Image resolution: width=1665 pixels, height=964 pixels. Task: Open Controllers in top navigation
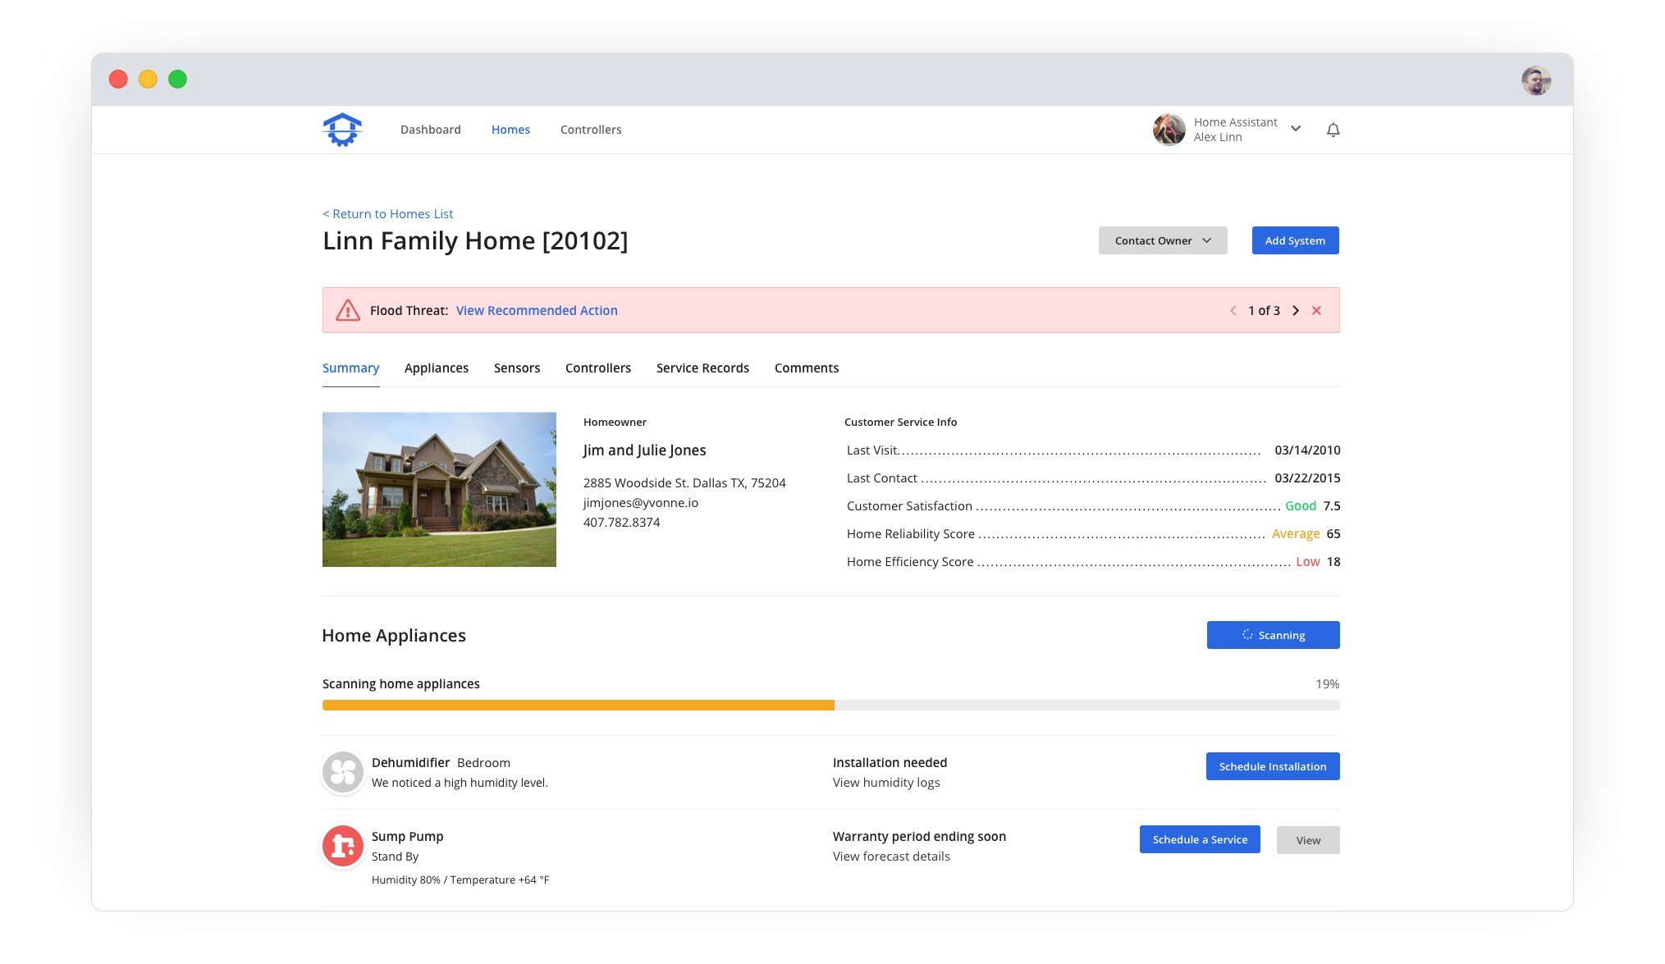pos(591,130)
